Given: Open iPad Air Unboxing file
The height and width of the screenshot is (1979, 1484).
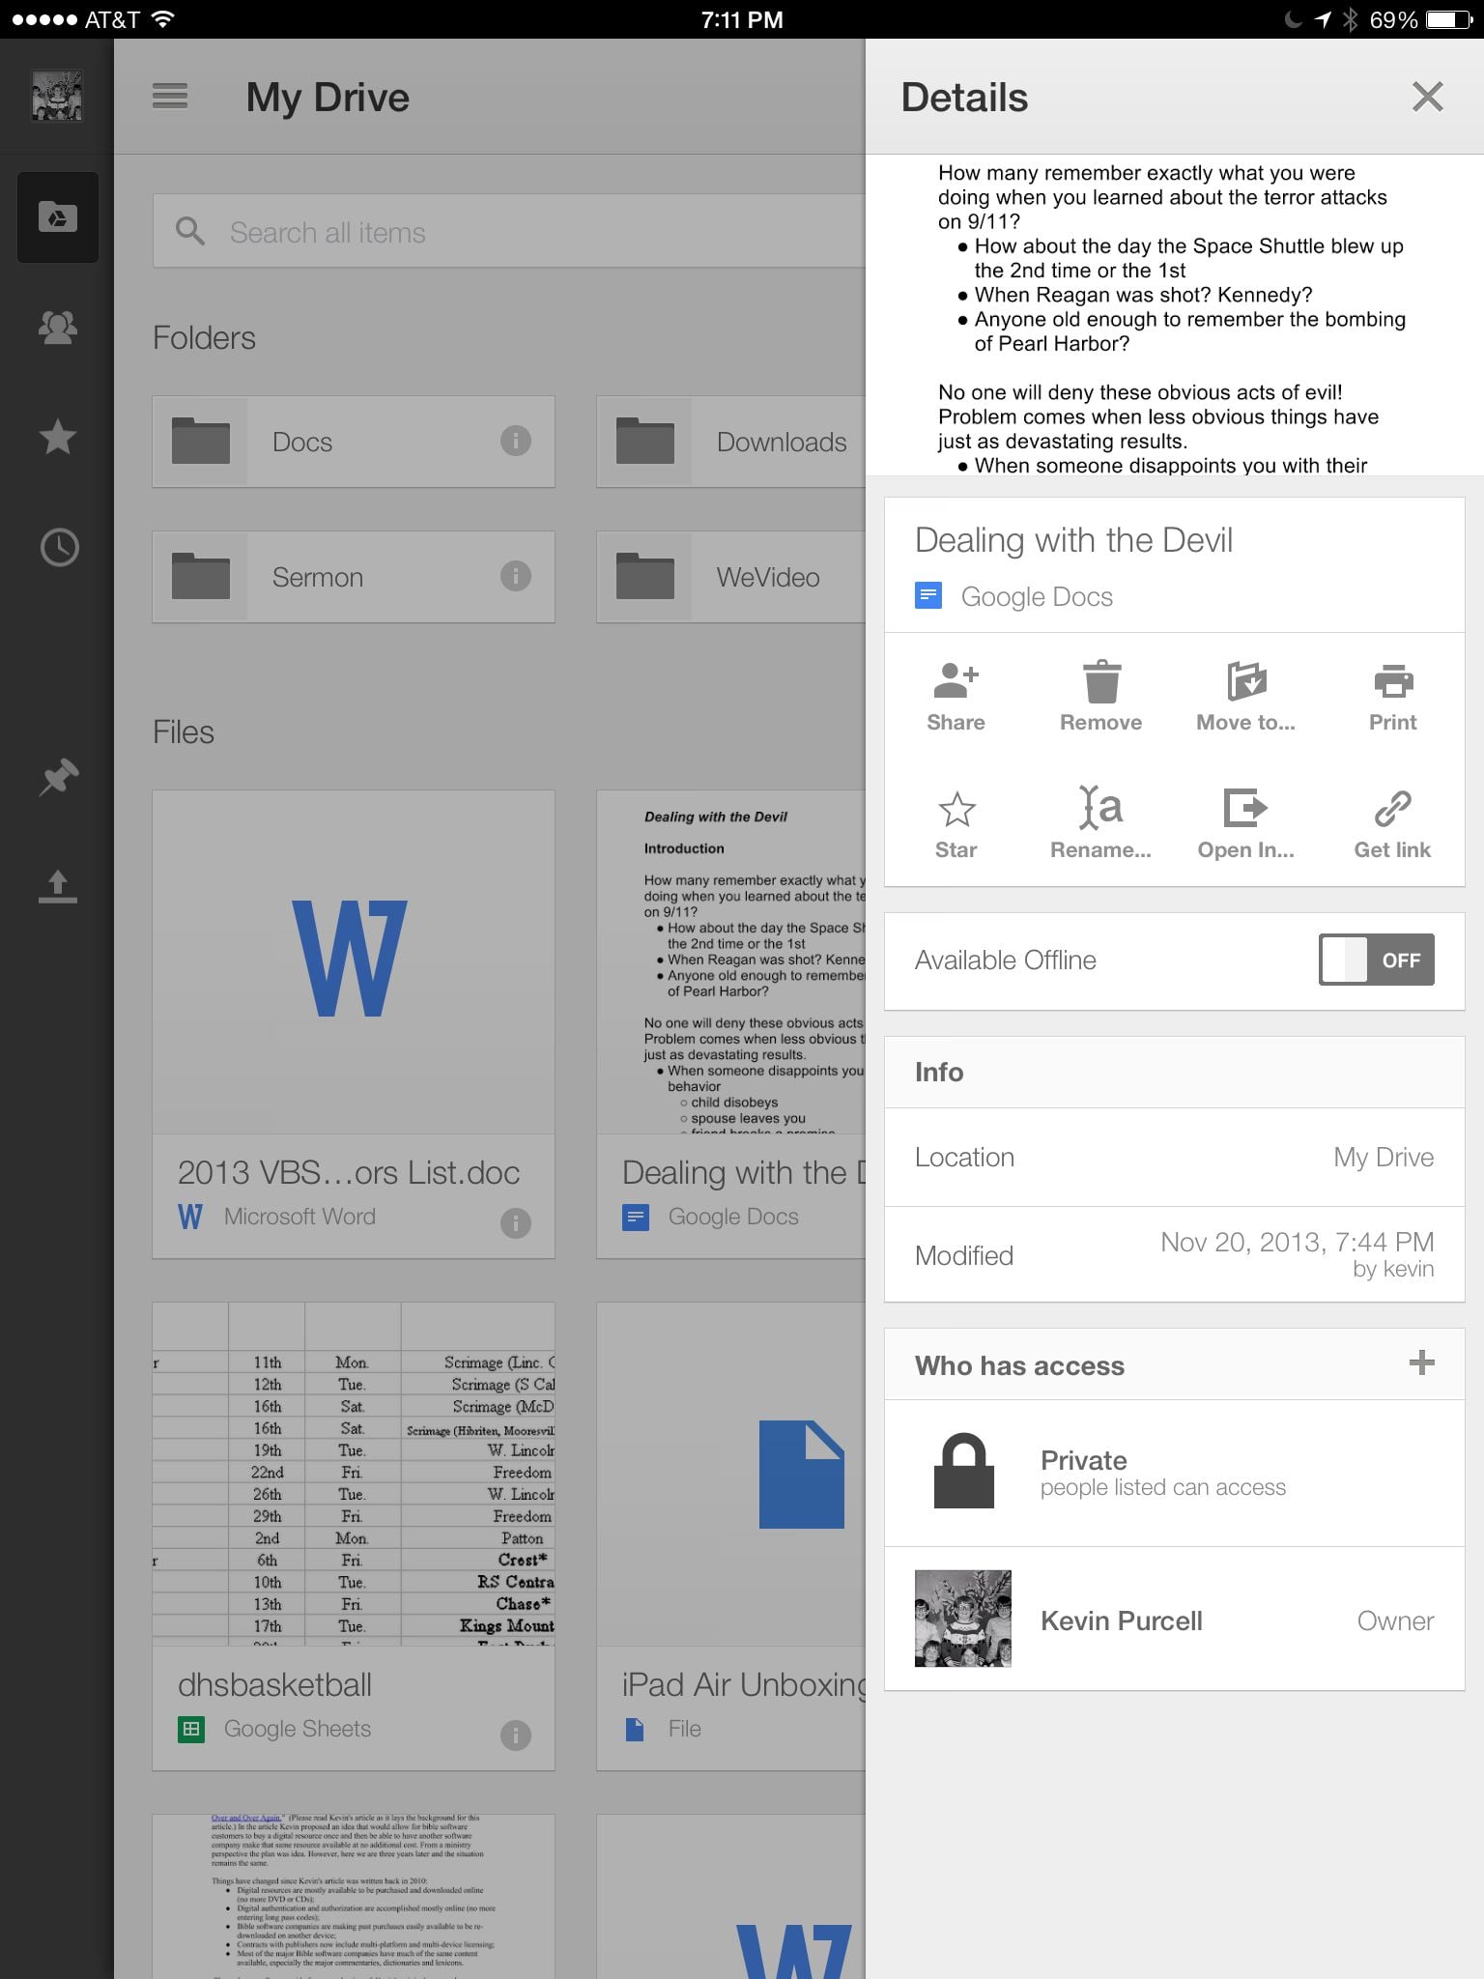Looking at the screenshot, I should tap(731, 1536).
